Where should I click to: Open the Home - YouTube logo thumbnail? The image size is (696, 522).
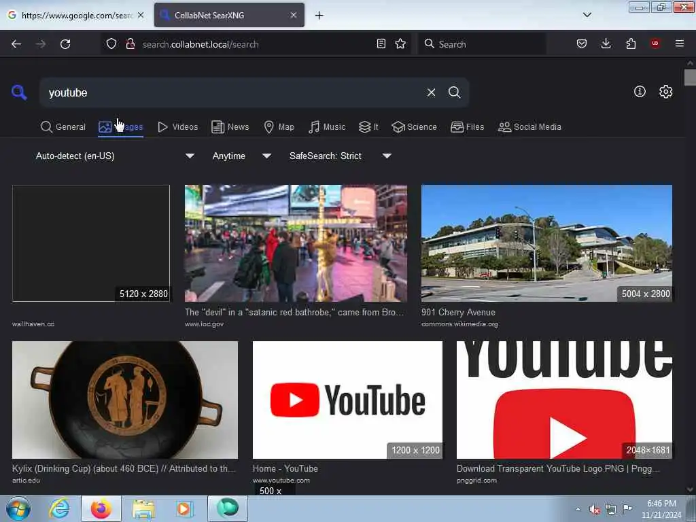(x=347, y=400)
